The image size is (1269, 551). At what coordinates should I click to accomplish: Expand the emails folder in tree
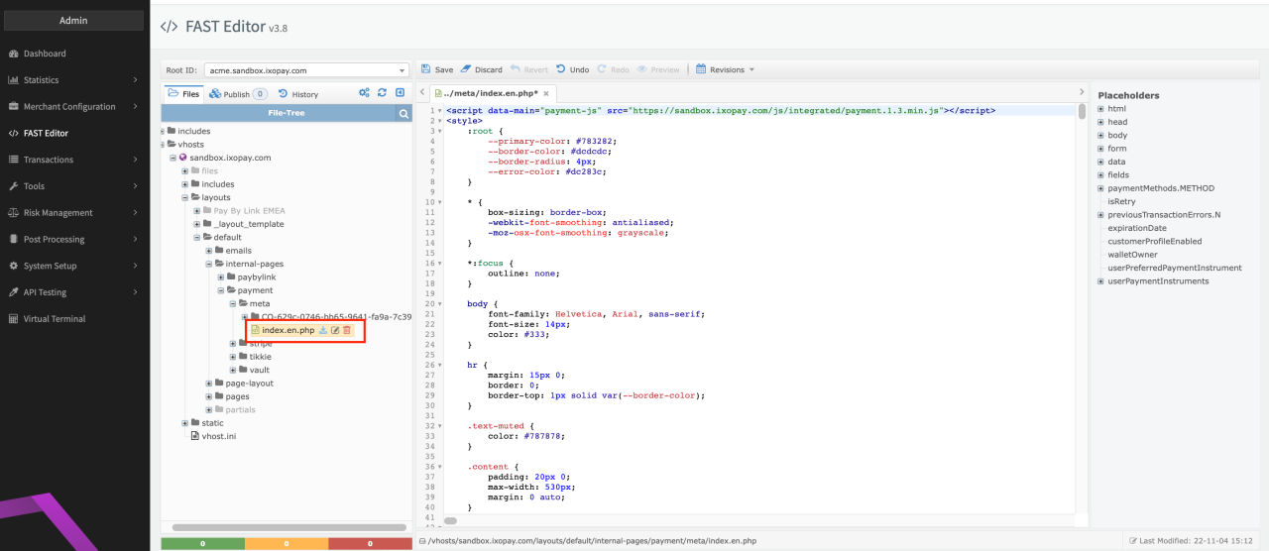208,251
